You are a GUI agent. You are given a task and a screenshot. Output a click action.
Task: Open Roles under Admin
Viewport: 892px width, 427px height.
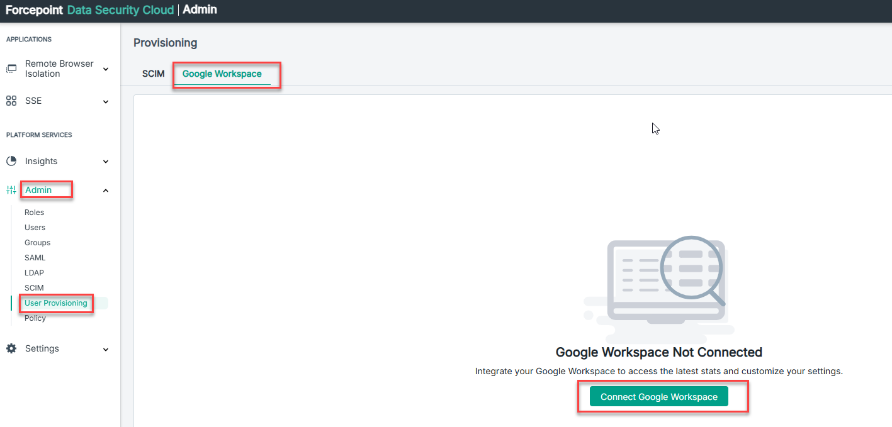(x=34, y=213)
